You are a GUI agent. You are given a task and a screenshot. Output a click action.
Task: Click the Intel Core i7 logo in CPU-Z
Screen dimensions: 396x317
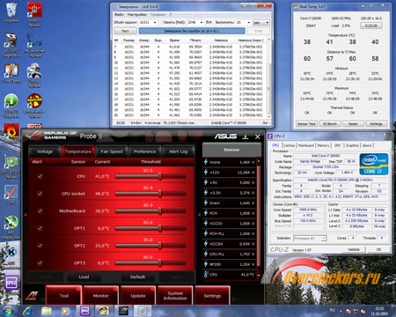374,164
